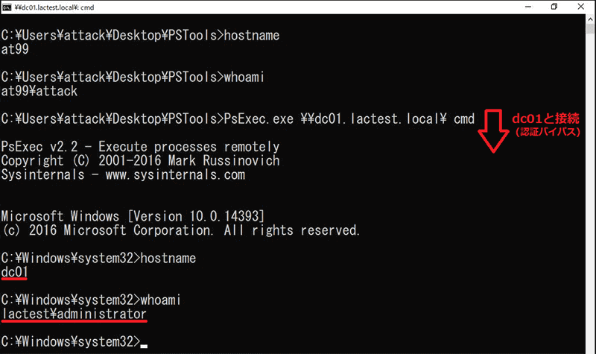Minimize the command prompt window
The height and width of the screenshot is (354, 596).
click(x=528, y=7)
